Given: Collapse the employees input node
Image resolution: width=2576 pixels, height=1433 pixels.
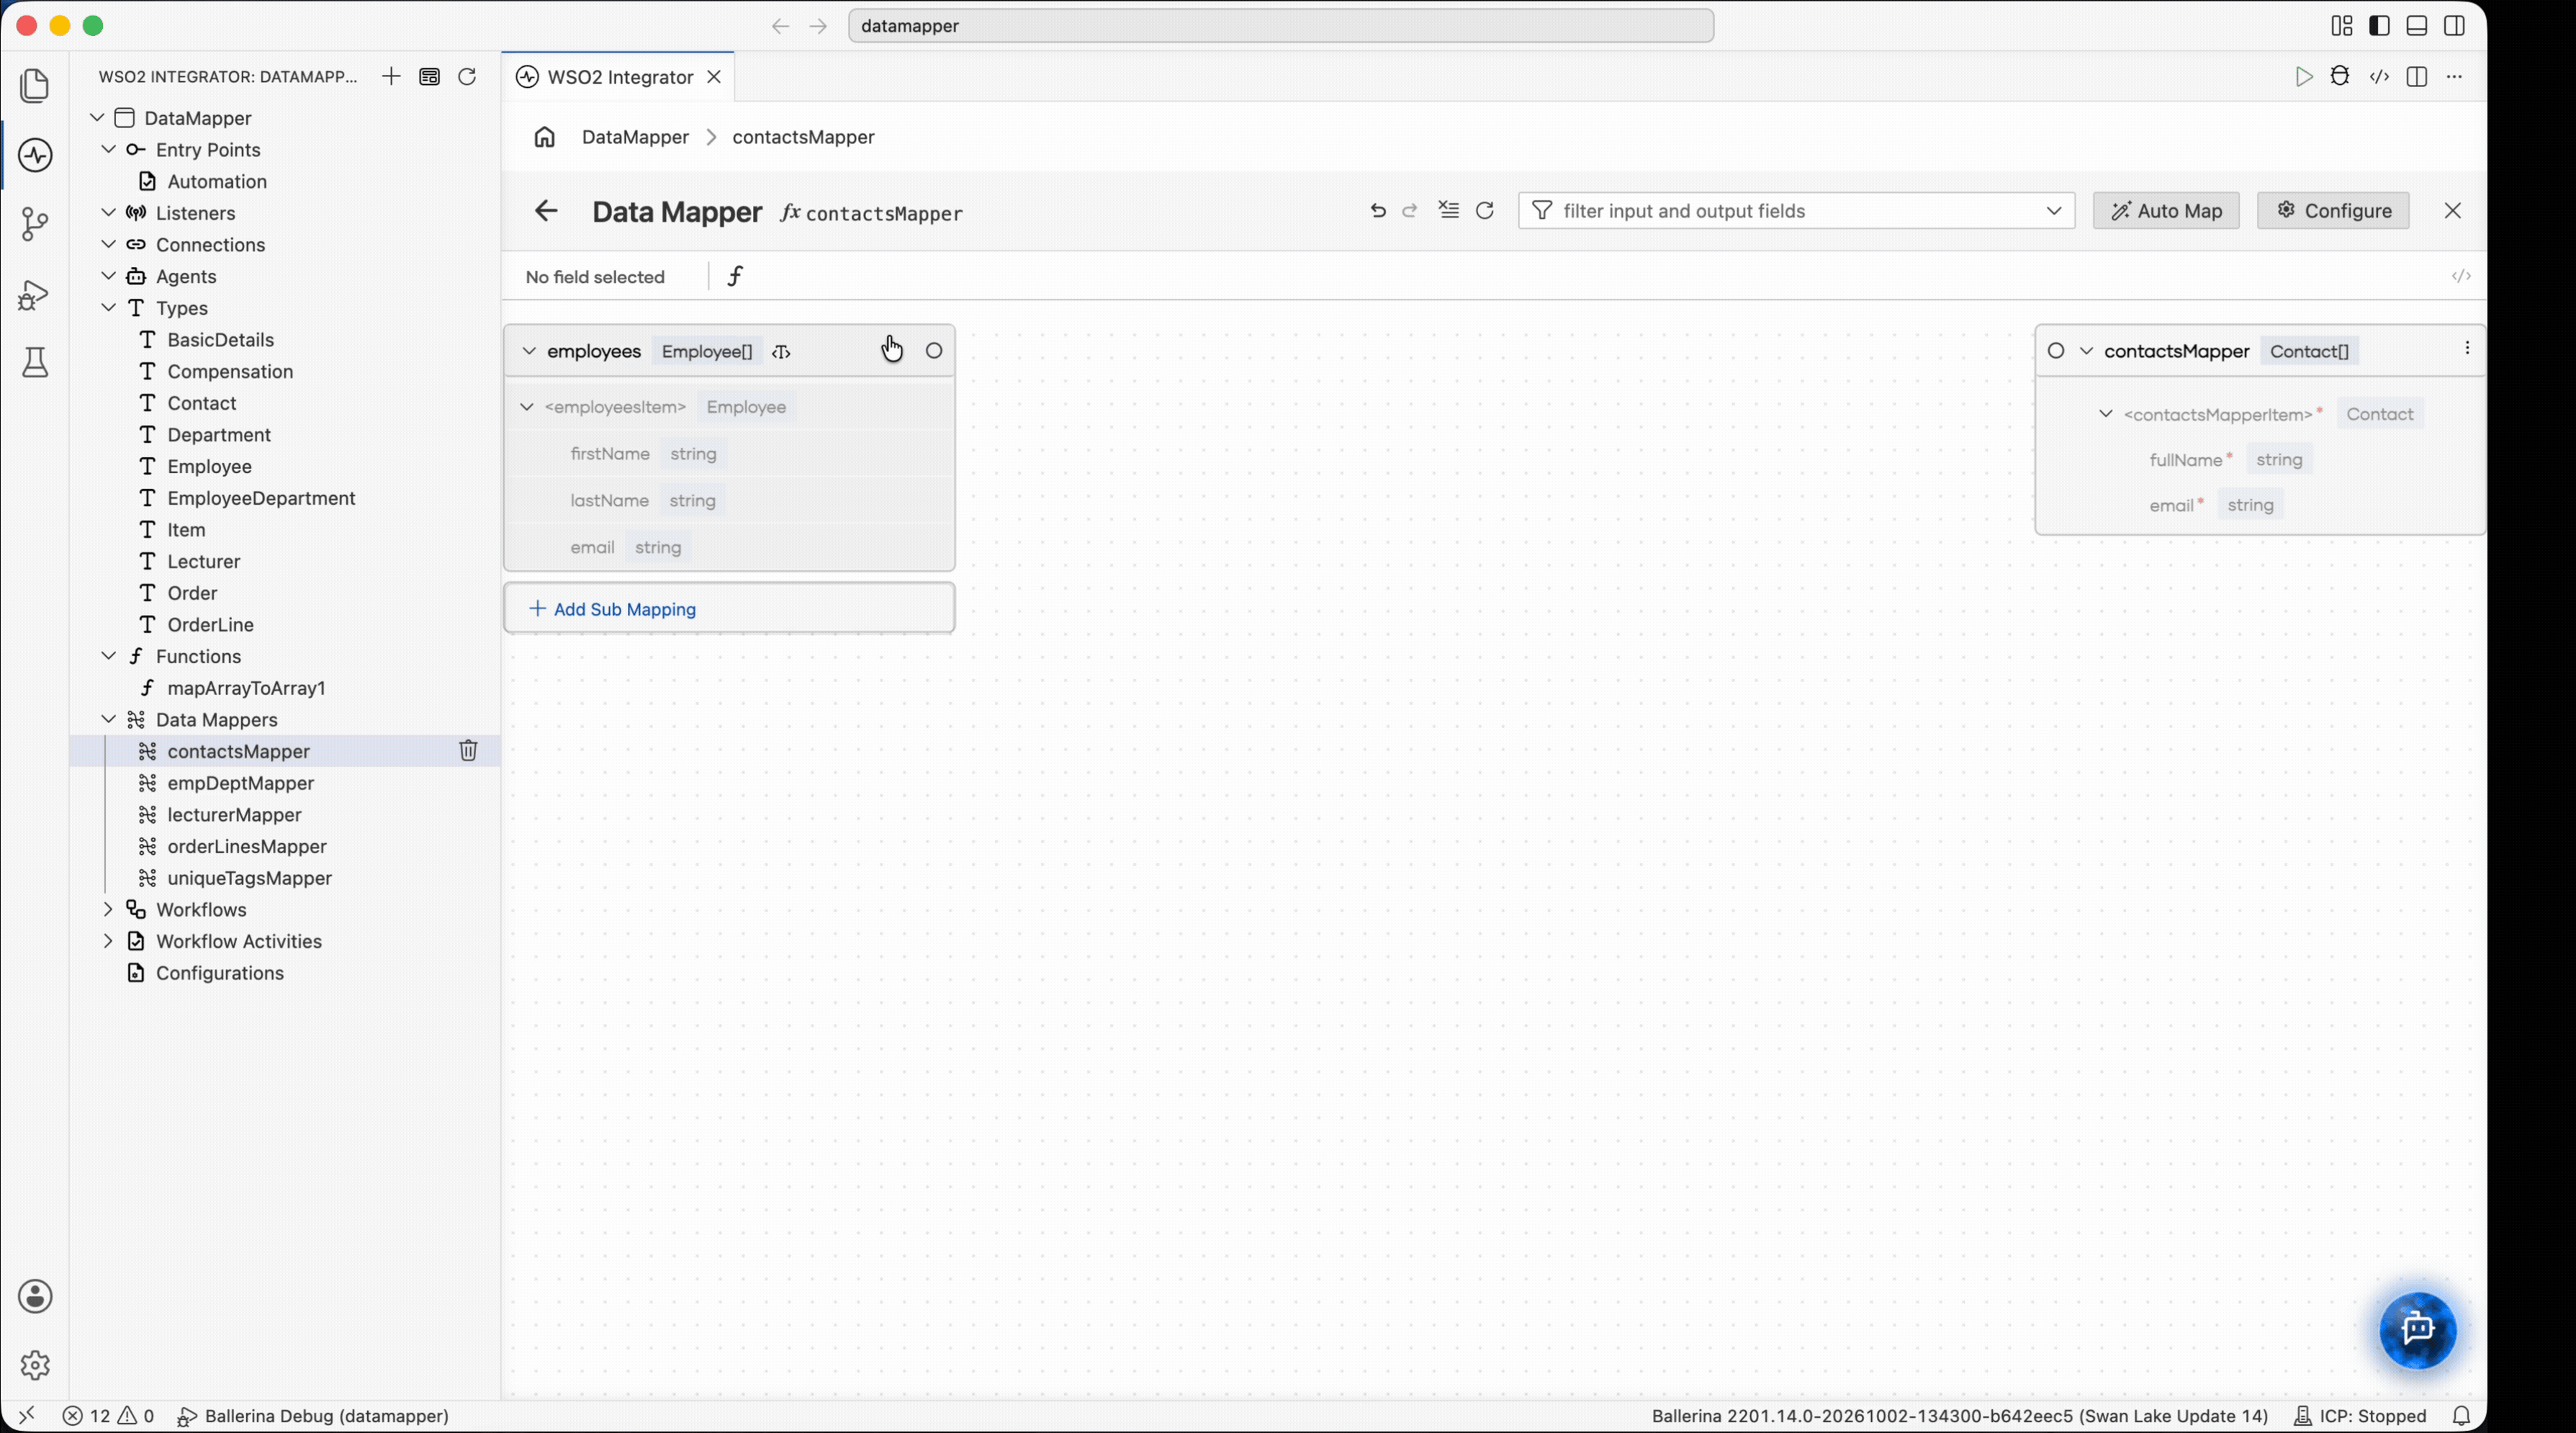Looking at the screenshot, I should (529, 351).
